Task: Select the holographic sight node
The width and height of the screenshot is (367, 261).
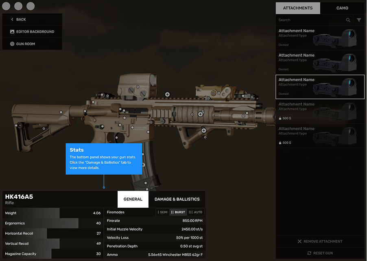Action: (x=138, y=87)
